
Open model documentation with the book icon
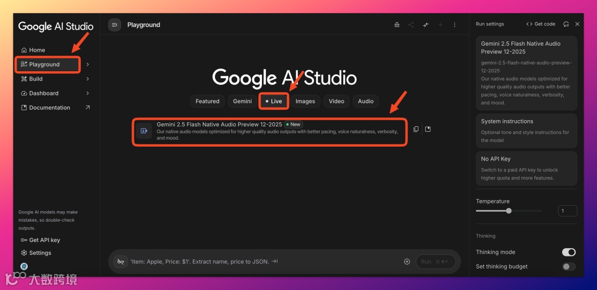[x=428, y=129]
